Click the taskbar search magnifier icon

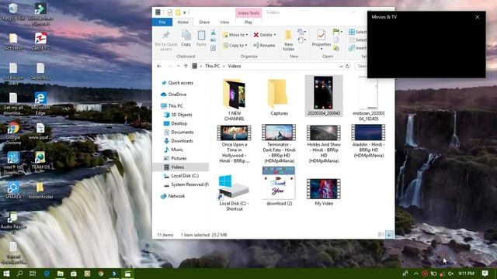19,274
